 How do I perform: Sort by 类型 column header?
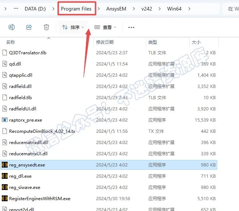153,42
